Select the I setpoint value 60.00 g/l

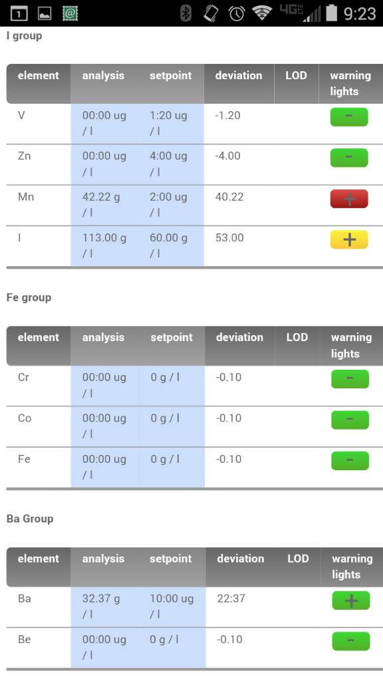pos(168,245)
